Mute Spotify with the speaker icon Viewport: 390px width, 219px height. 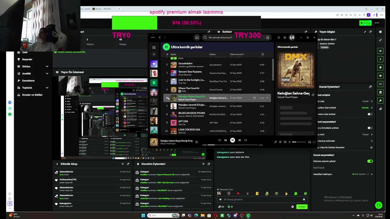(290, 142)
